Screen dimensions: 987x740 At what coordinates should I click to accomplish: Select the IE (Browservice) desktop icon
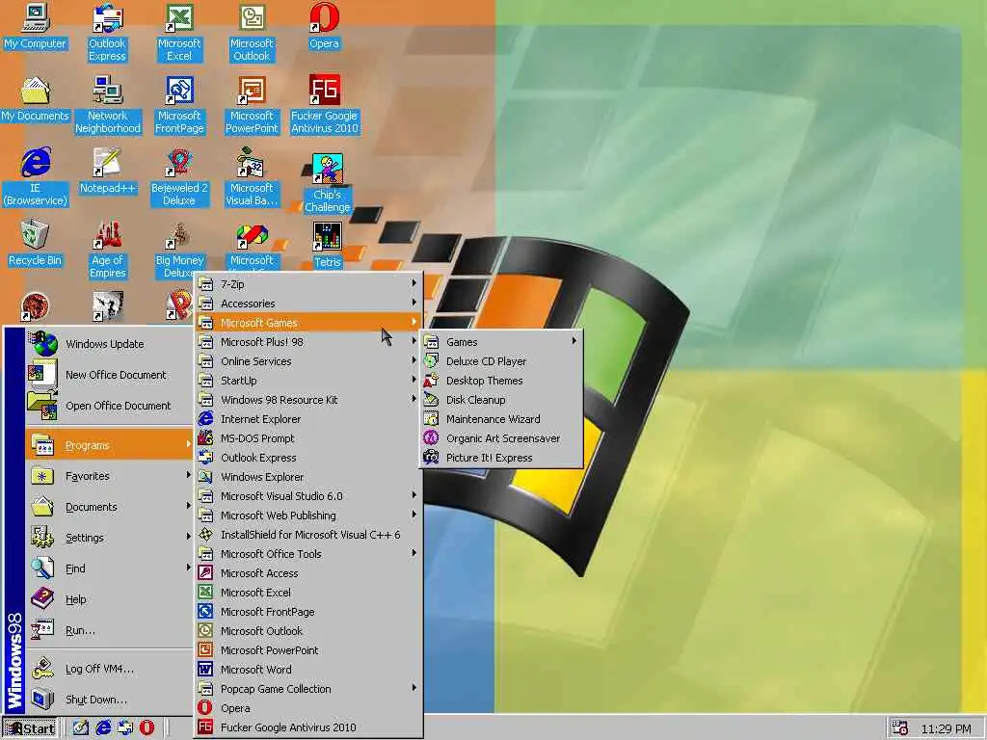coord(35,177)
